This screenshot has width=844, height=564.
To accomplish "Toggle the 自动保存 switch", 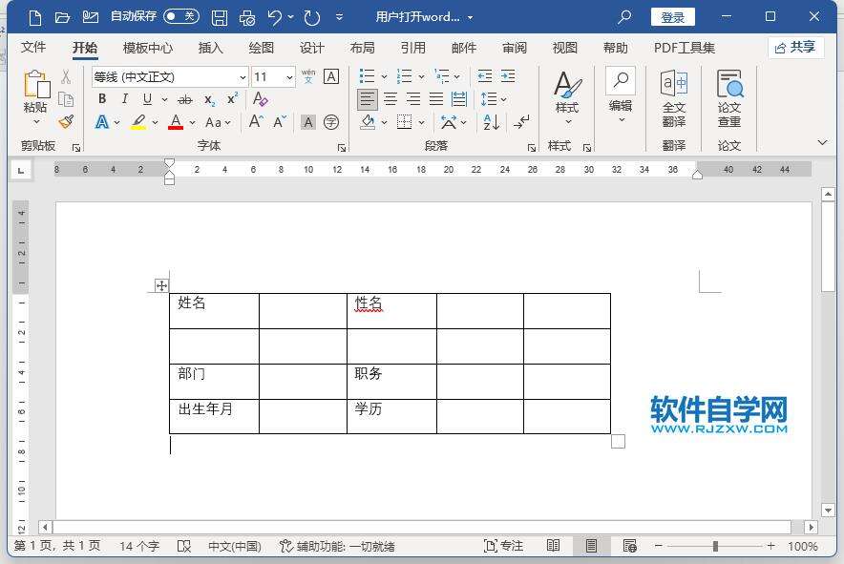I will pyautogui.click(x=181, y=16).
